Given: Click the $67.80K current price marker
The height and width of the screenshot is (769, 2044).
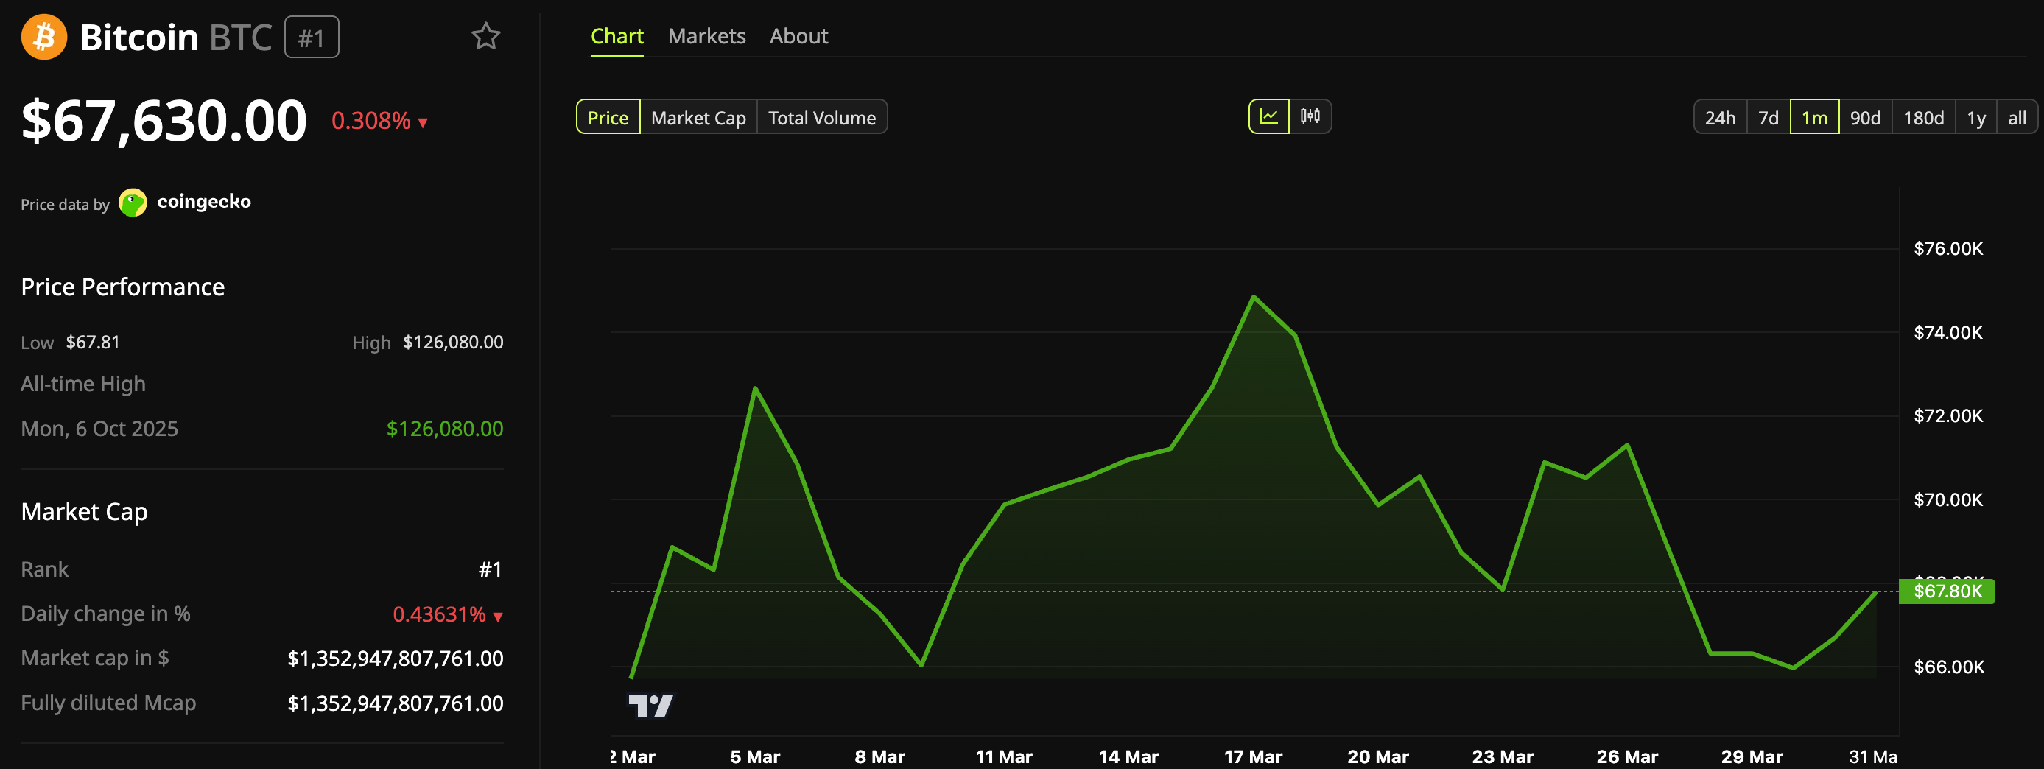Looking at the screenshot, I should click(x=1948, y=591).
